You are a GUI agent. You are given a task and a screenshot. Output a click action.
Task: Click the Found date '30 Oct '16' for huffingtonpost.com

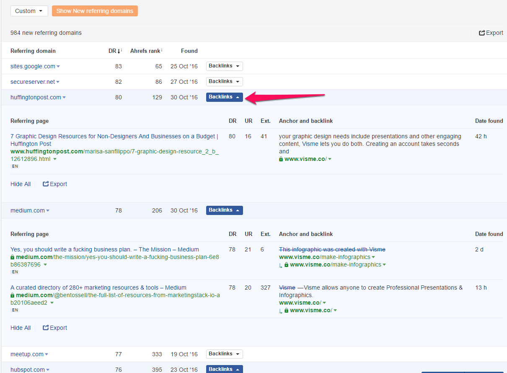coord(184,97)
